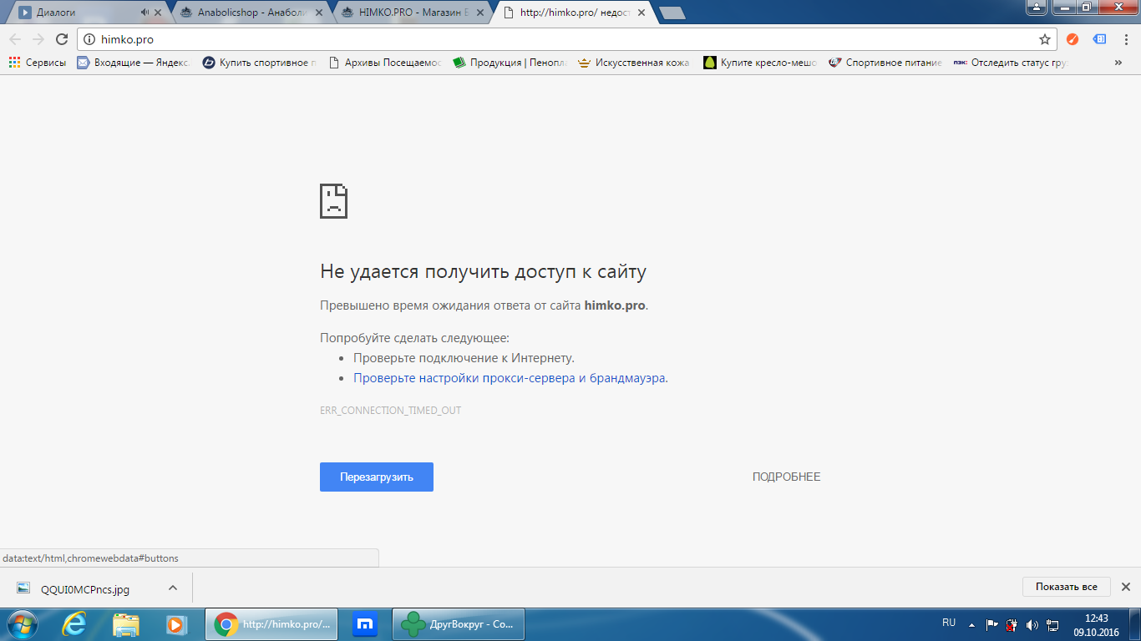Reload the page using the toolbar refresh icon
The image size is (1141, 641).
tap(61, 39)
